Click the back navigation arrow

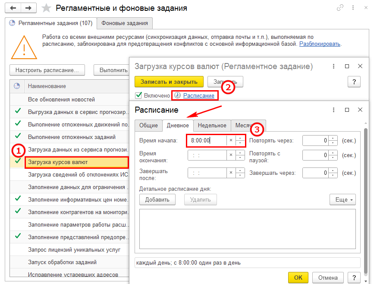(13, 8)
